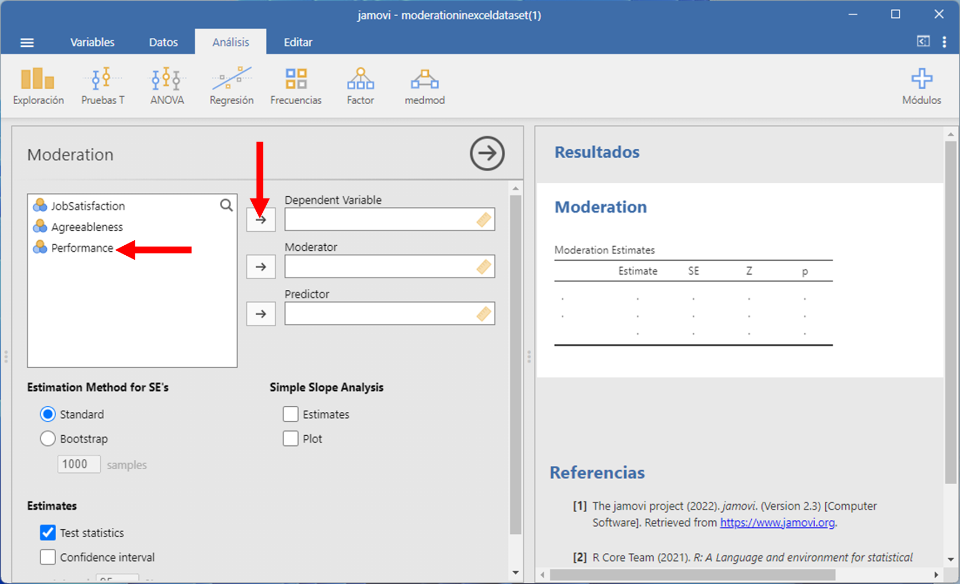Image resolution: width=960 pixels, height=584 pixels.
Task: Enable the Simple Slope Plot checkbox
Action: pos(291,439)
